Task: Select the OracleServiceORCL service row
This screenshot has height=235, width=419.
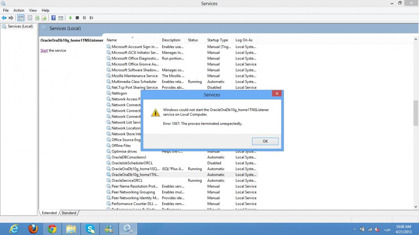Action: pos(127,180)
